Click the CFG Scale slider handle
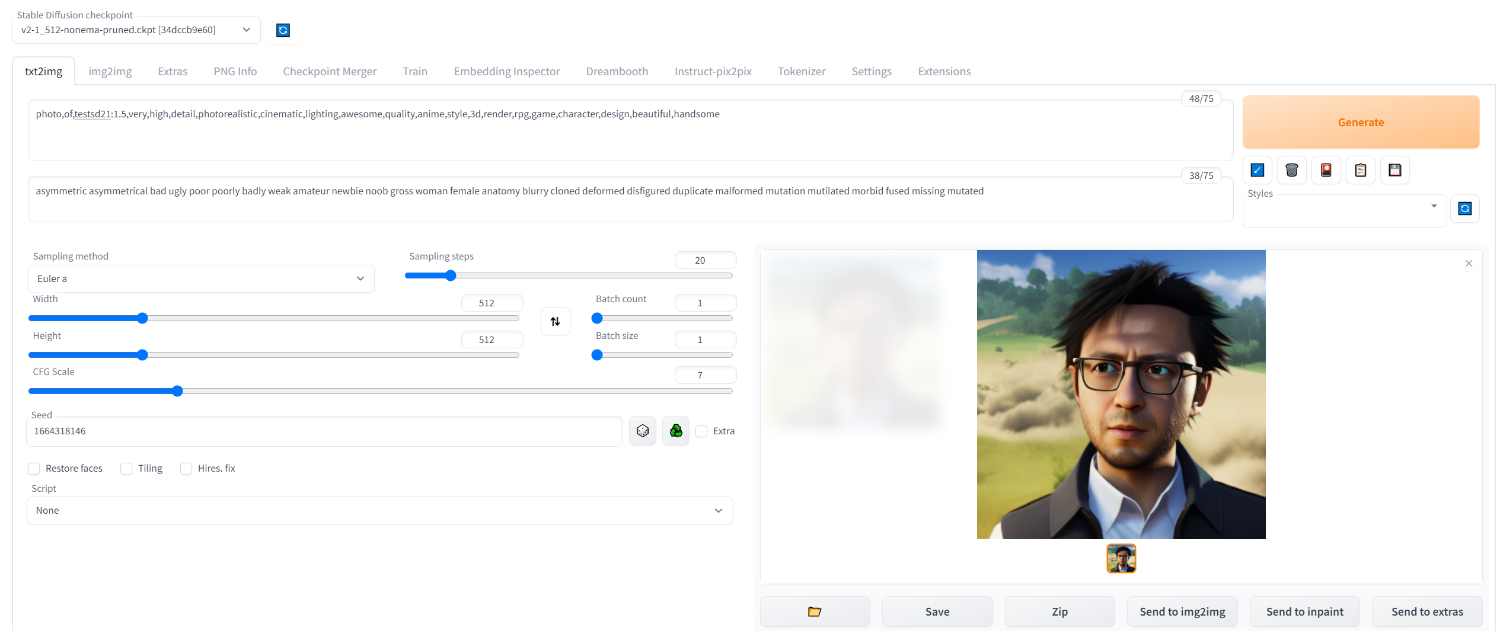The height and width of the screenshot is (631, 1500). click(x=177, y=392)
